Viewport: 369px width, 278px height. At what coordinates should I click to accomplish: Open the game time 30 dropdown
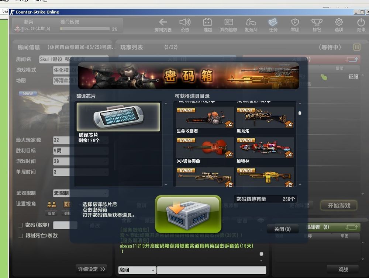[x=81, y=161]
